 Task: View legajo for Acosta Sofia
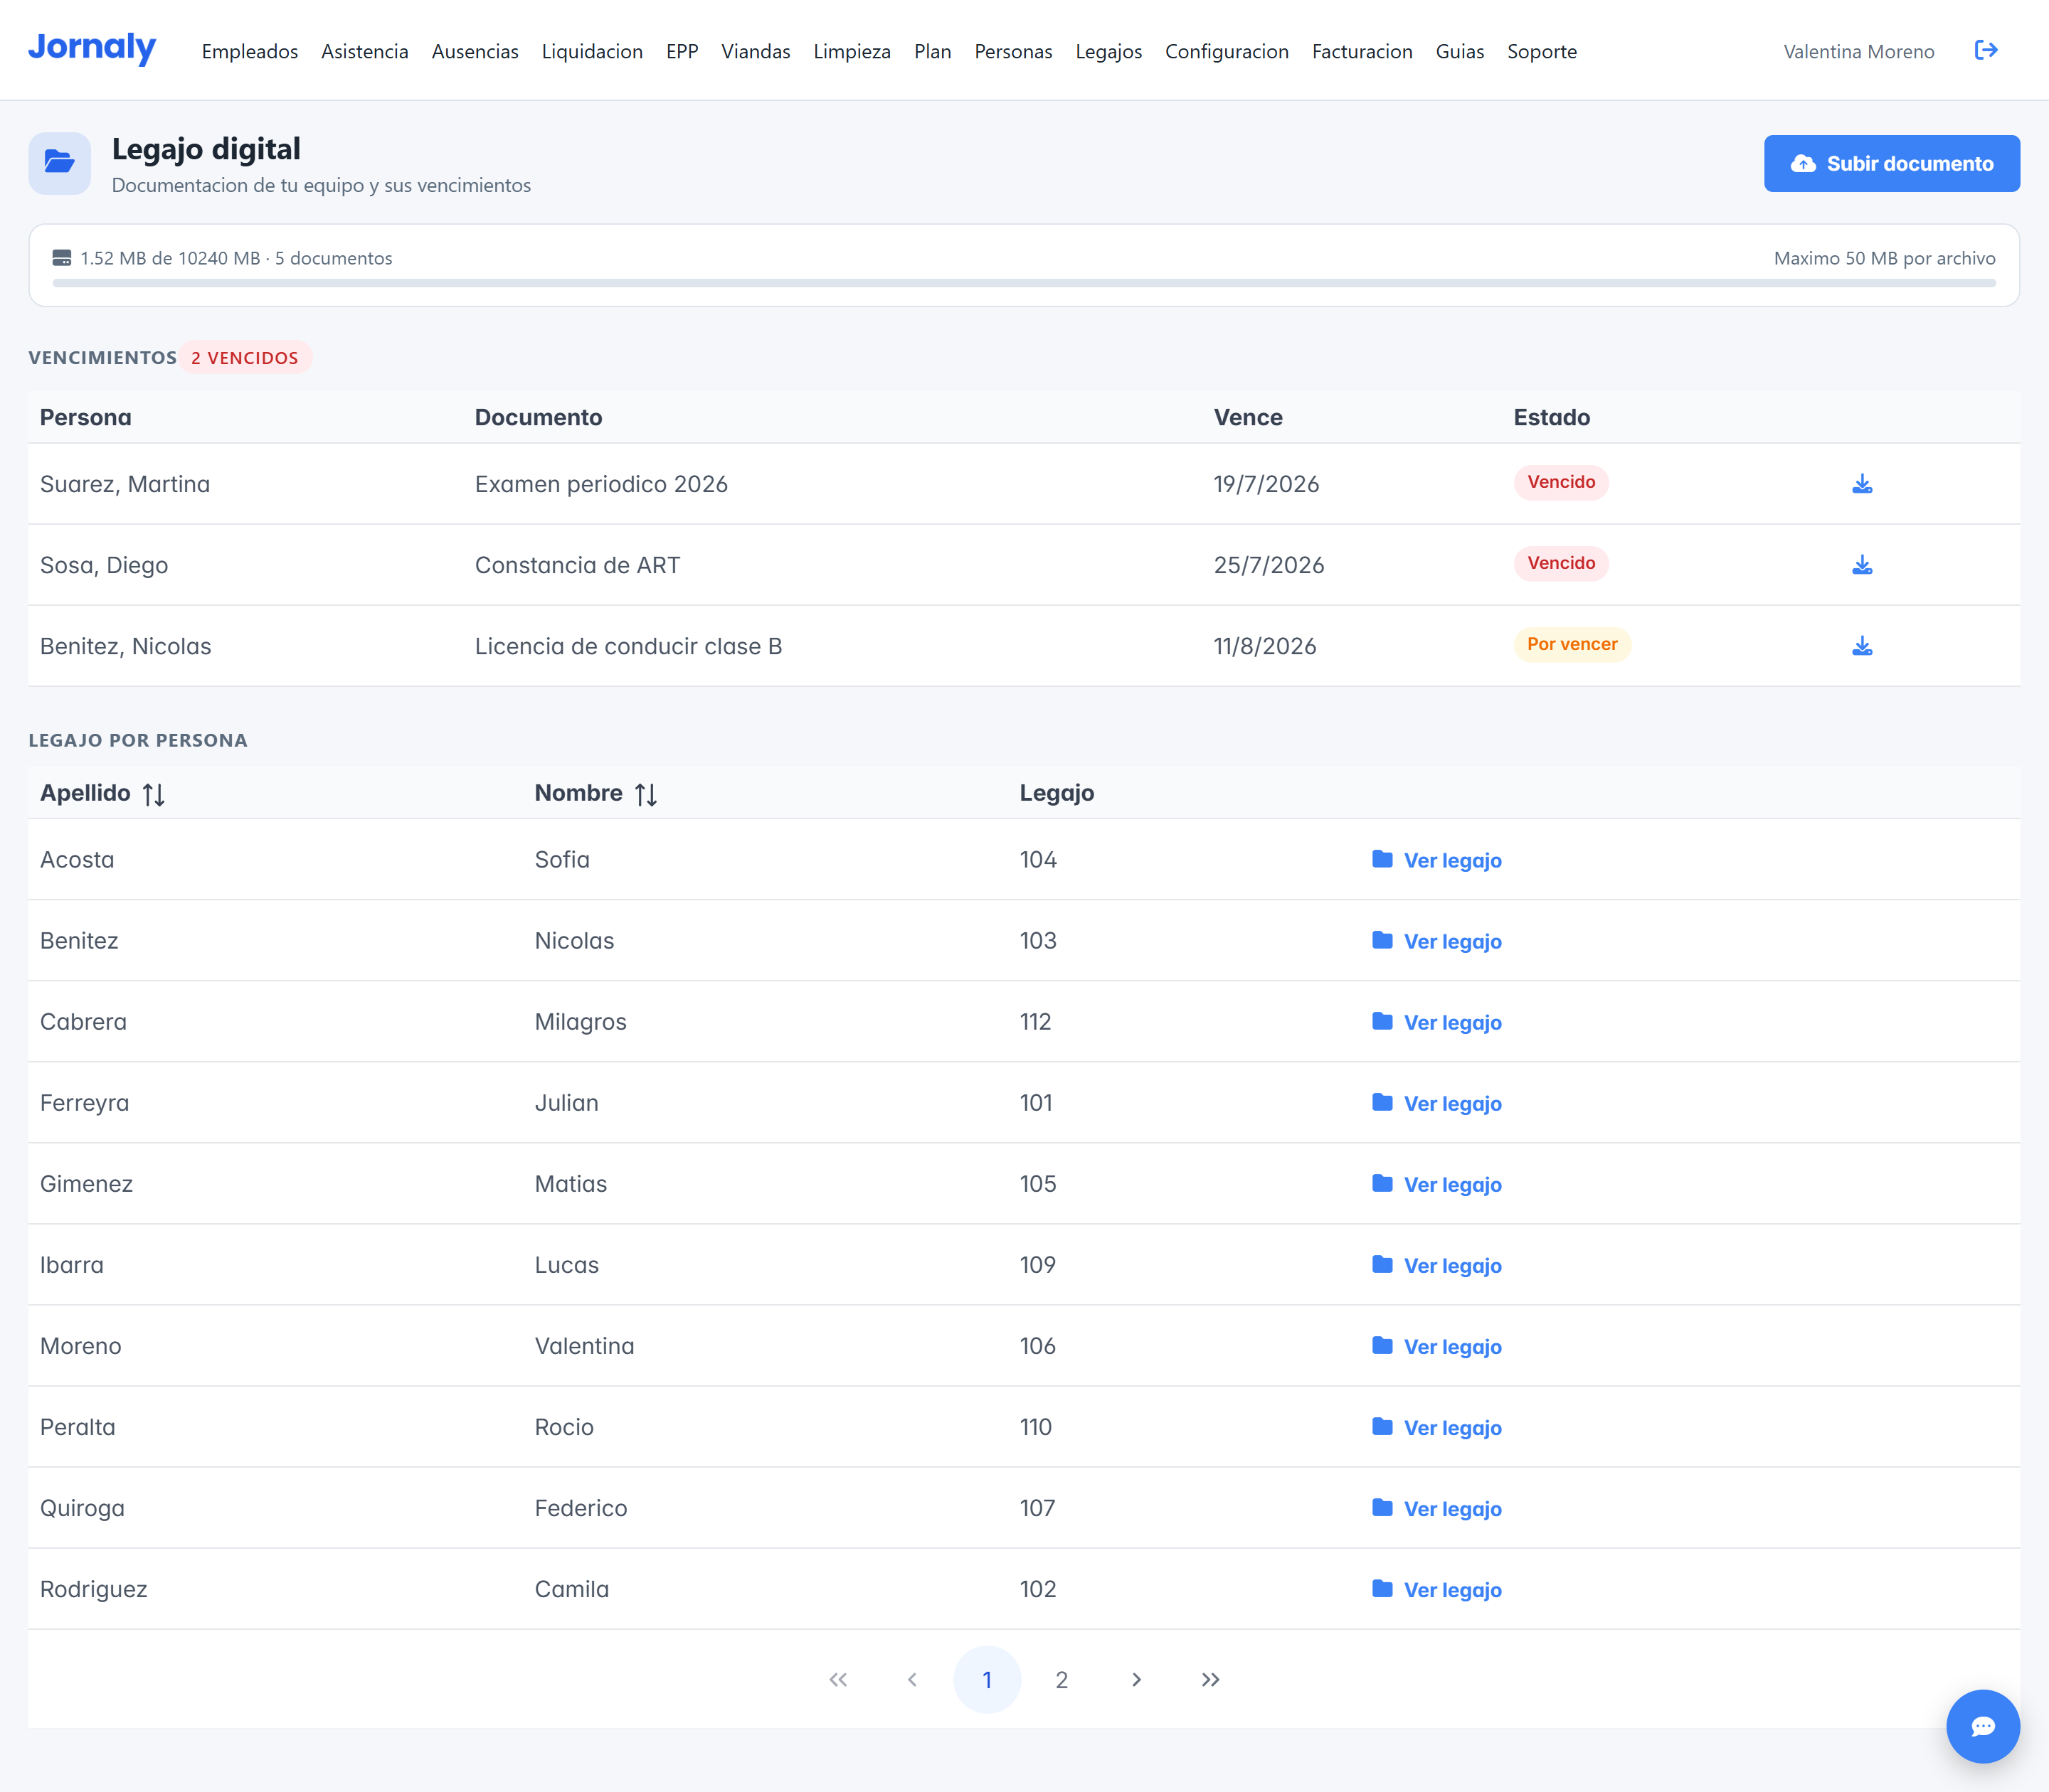[1436, 860]
